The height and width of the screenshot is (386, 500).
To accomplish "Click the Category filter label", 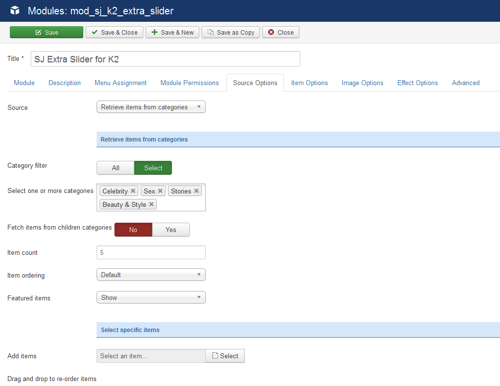I will point(27,166).
